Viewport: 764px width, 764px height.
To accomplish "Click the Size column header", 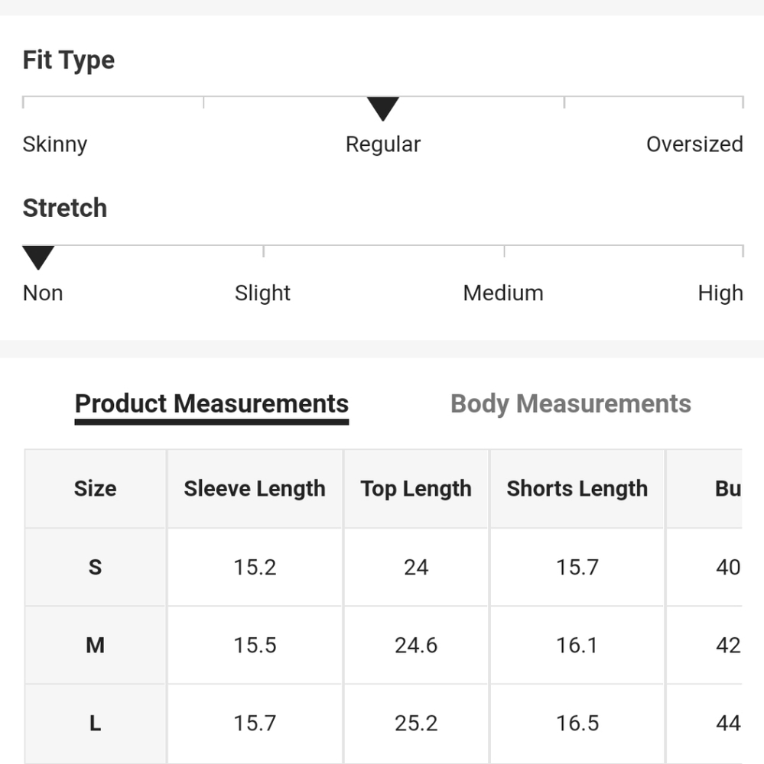I will pyautogui.click(x=95, y=489).
